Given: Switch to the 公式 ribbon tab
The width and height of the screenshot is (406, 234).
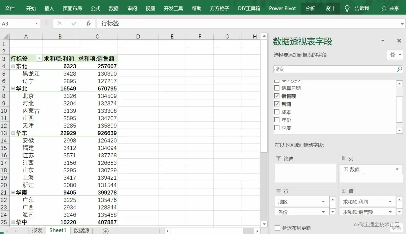Looking at the screenshot, I should coord(96,8).
